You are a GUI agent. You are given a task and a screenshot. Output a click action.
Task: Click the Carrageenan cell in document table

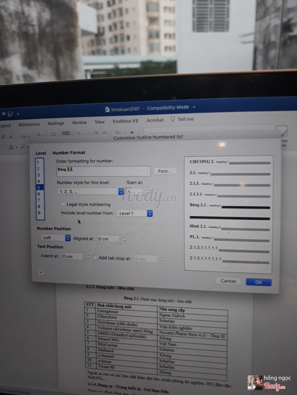[x=108, y=311]
